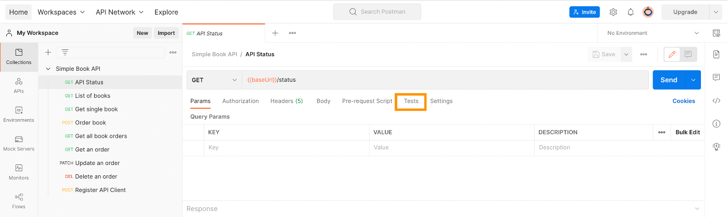Switch to the Pre-request Script tab
Viewport: 728px width, 217px height.
pos(367,101)
